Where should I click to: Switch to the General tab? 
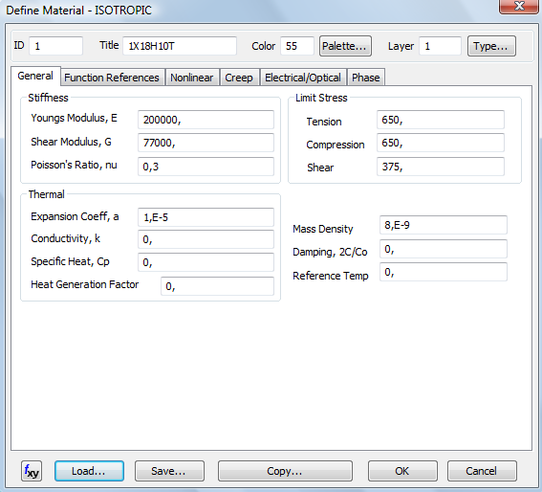(x=35, y=76)
